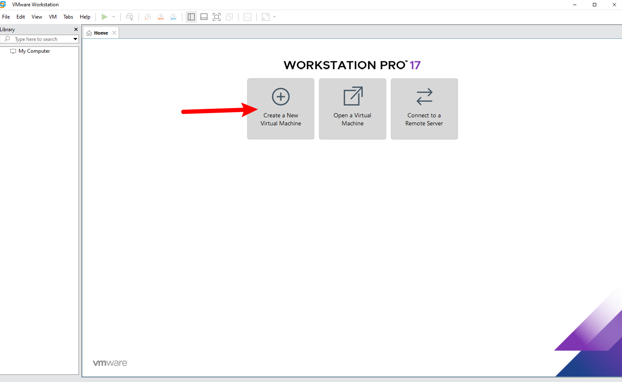Open the Help menu
The height and width of the screenshot is (382, 622).
(85, 17)
